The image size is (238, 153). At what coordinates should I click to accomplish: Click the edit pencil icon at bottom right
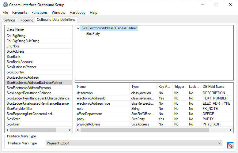coord(230,145)
